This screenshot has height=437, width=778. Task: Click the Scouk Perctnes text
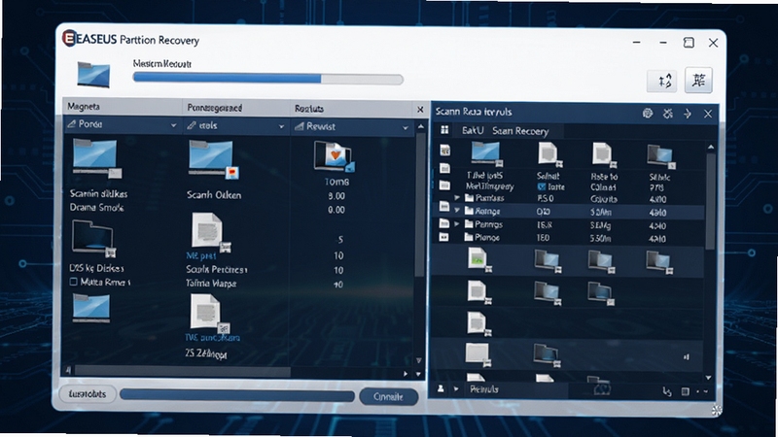tap(216, 270)
